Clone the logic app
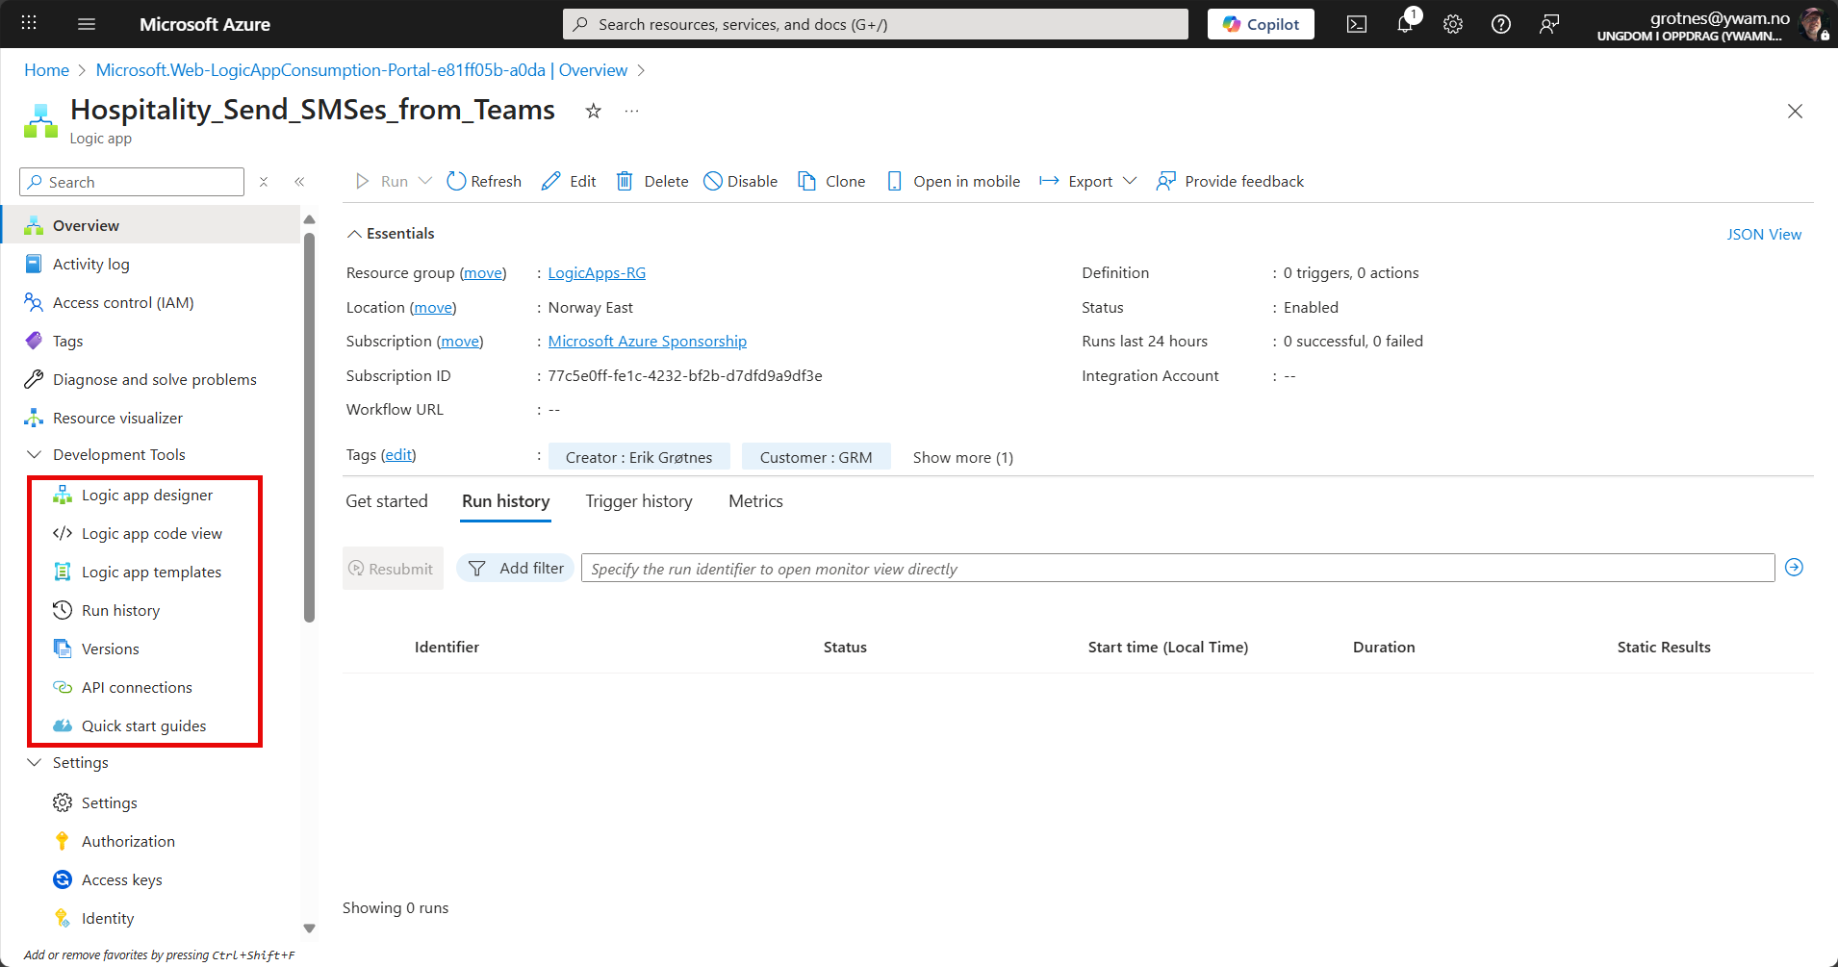Screen dimensions: 1838x967 (x=831, y=181)
